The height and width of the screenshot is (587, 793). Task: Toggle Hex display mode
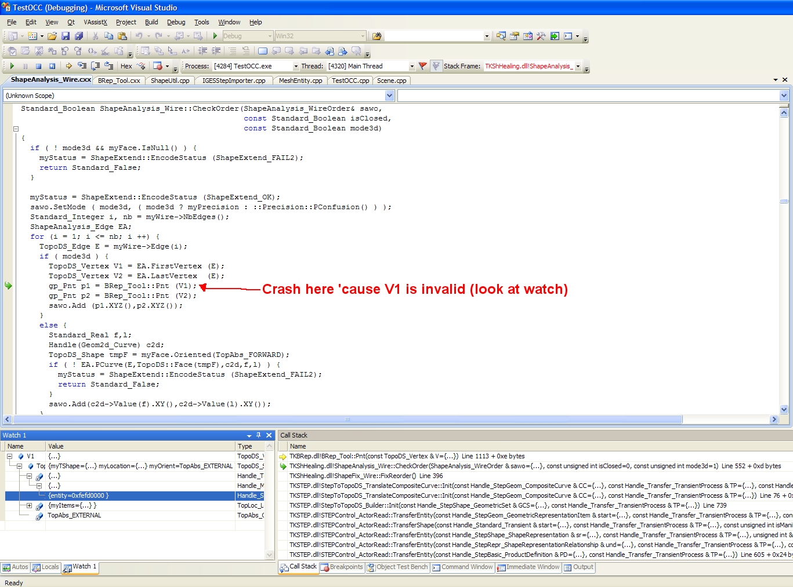coord(126,66)
